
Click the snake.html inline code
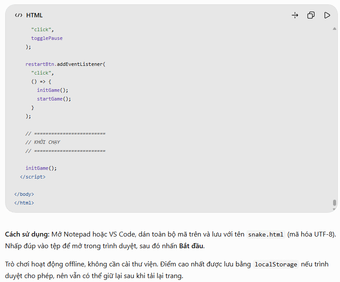click(266, 234)
